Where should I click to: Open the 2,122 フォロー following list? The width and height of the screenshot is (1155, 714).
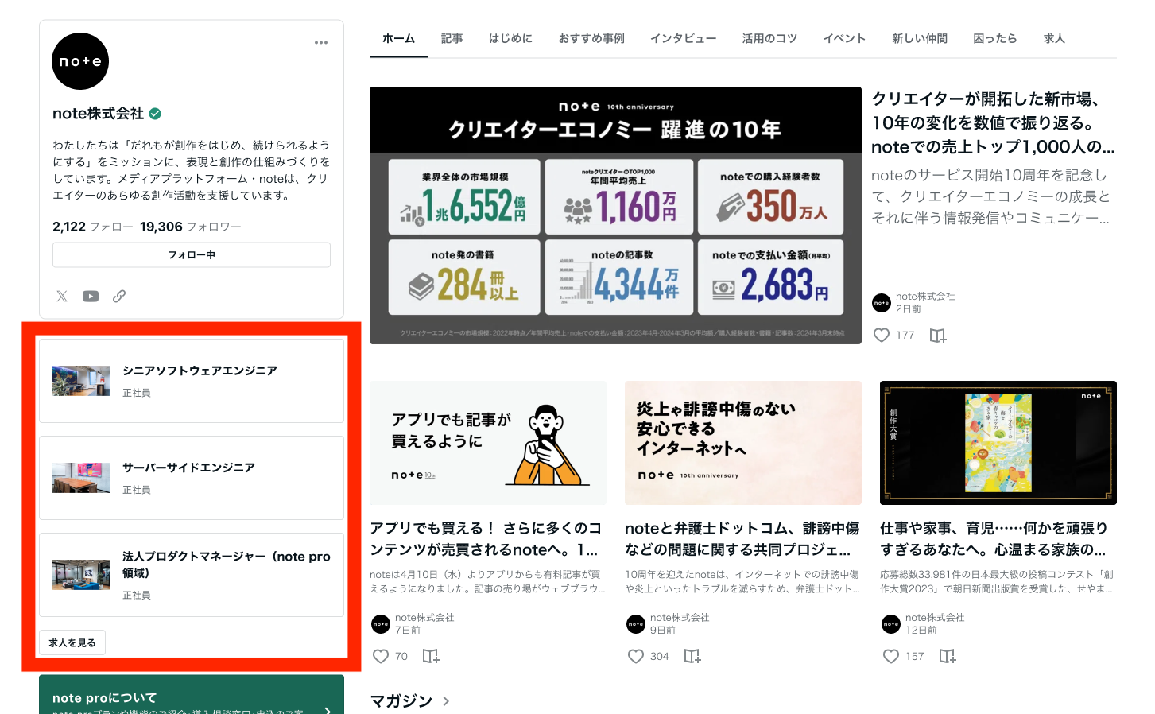93,227
